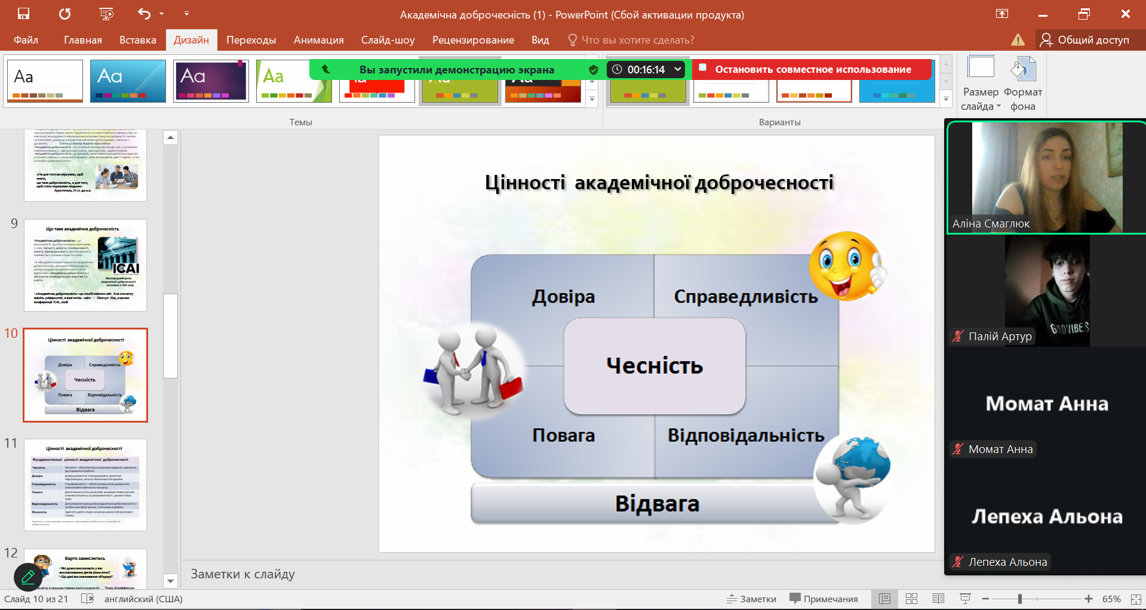
Task: Open Reading view from status bar
Action: click(938, 599)
